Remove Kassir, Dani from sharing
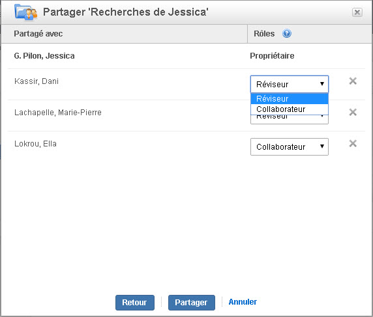The height and width of the screenshot is (317, 373). click(x=353, y=81)
